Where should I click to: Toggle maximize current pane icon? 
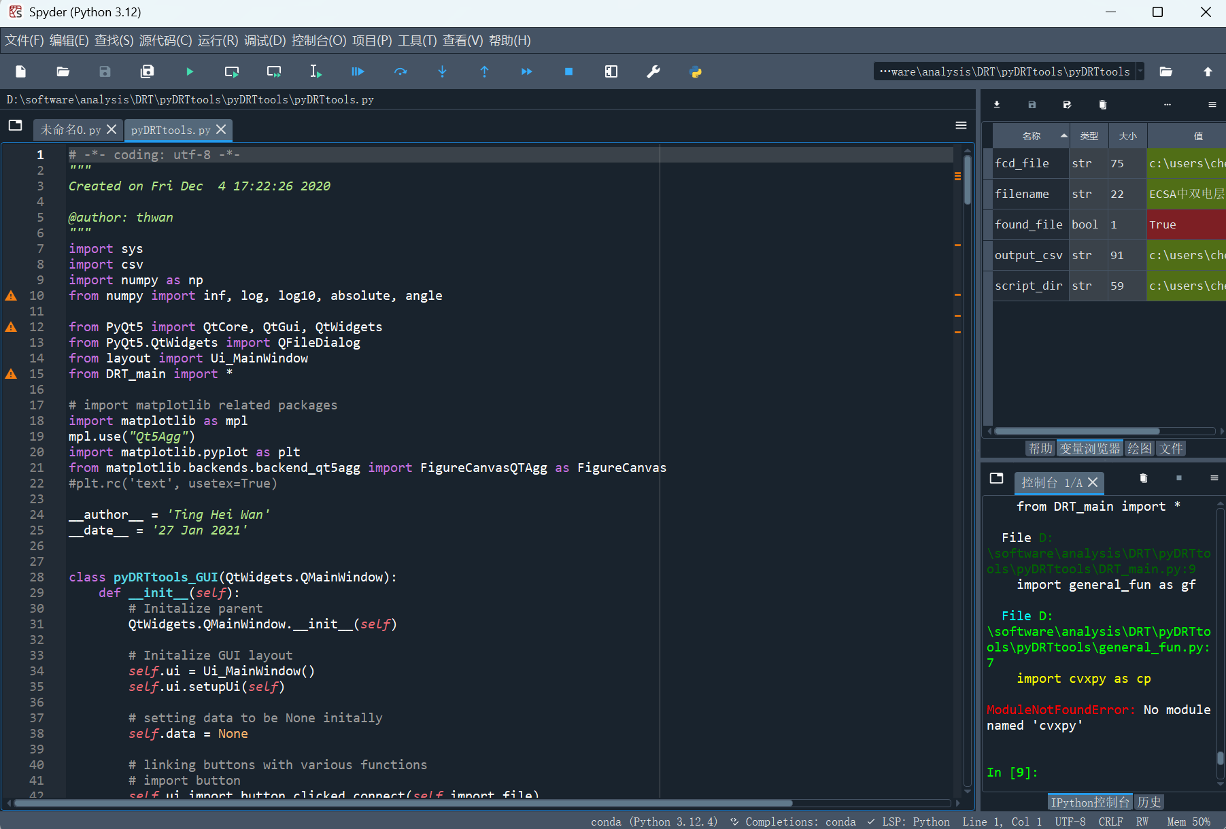click(611, 71)
